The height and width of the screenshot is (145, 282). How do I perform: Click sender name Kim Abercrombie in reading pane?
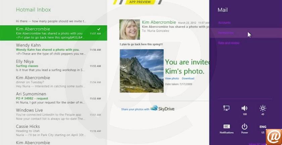(x=159, y=22)
